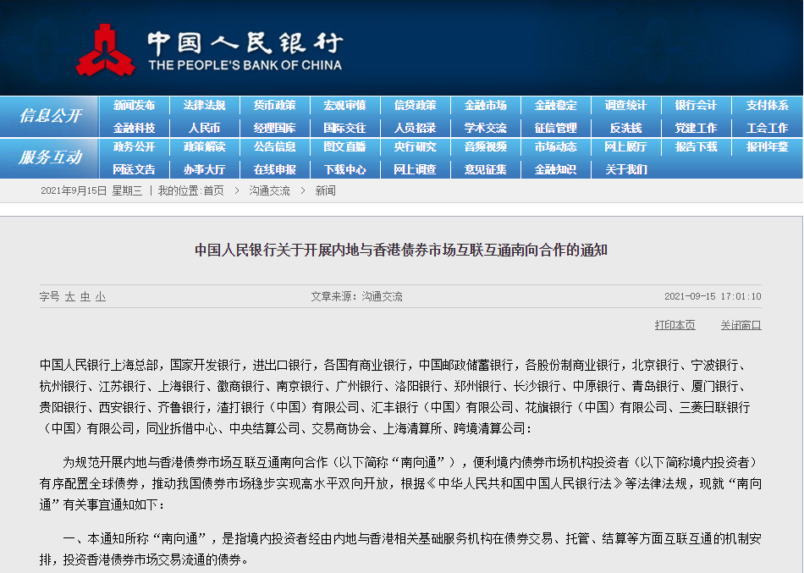Image resolution: width=804 pixels, height=573 pixels.
Task: Open 下载中心 from the service menu
Action: tap(344, 169)
